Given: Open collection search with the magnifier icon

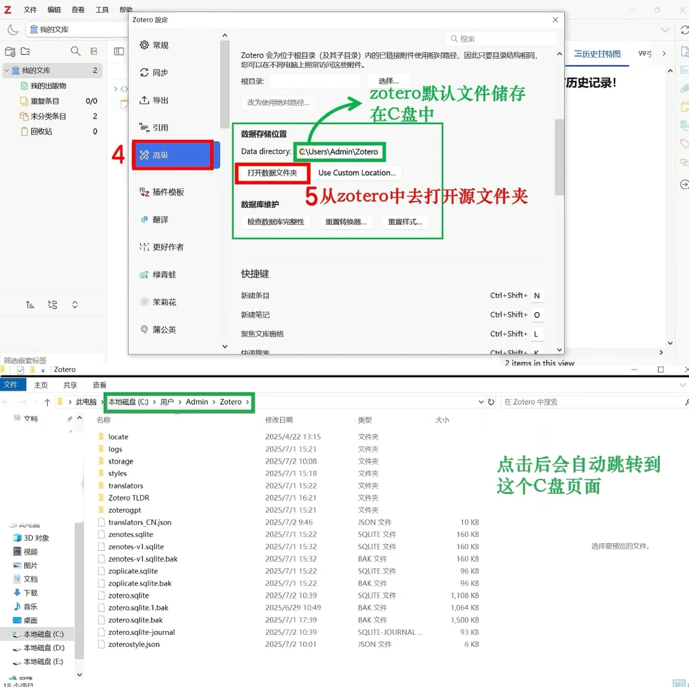Looking at the screenshot, I should pyautogui.click(x=76, y=51).
